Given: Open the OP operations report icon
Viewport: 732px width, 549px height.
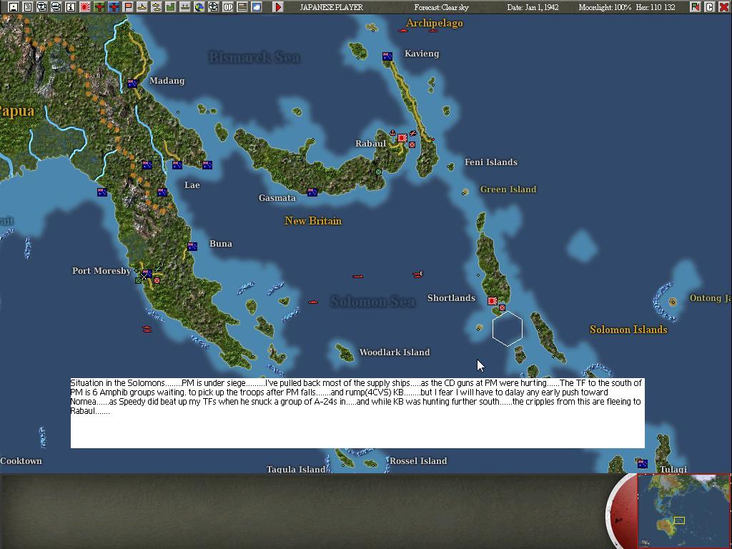Looking at the screenshot, I should (x=228, y=7).
